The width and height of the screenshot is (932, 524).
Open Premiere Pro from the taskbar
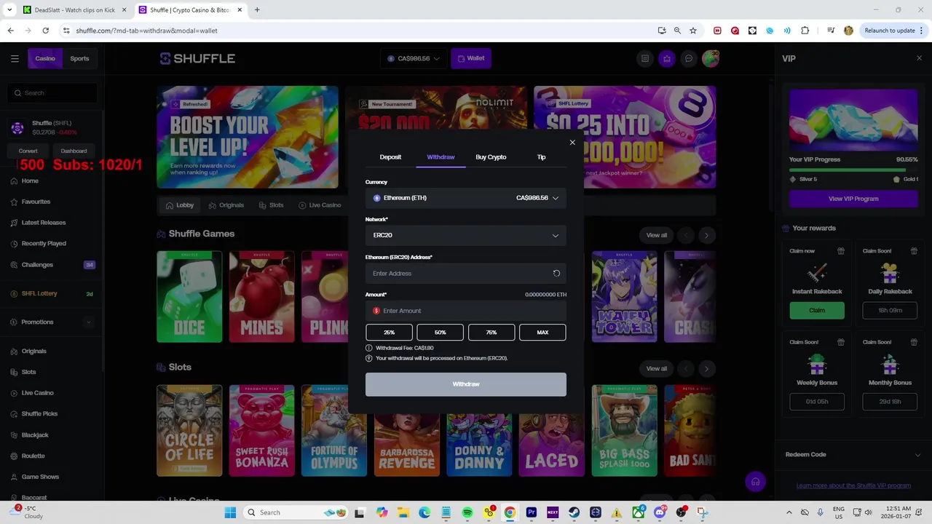click(532, 512)
